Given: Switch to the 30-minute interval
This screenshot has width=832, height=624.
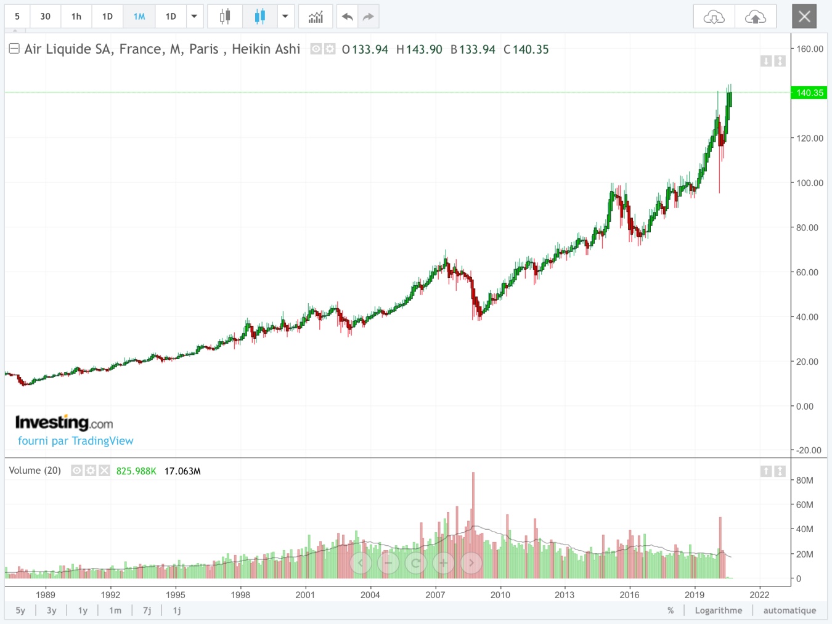Looking at the screenshot, I should 46,17.
